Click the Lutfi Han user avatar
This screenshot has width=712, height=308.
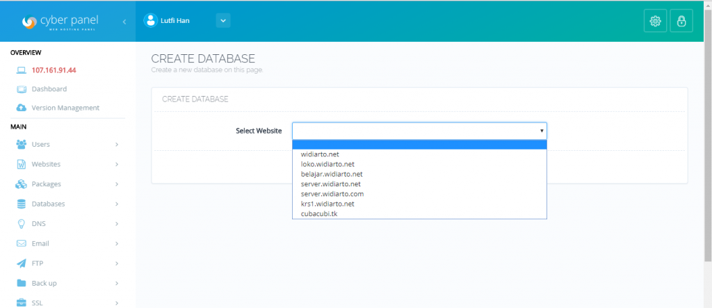(x=151, y=20)
